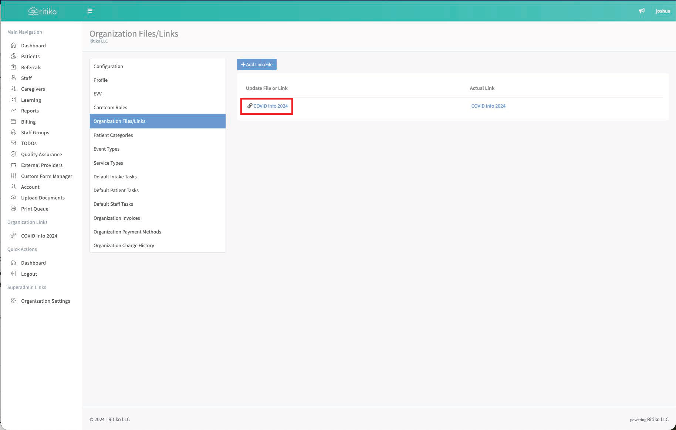
Task: Click the Logout icon in Quick Actions
Action: click(13, 274)
